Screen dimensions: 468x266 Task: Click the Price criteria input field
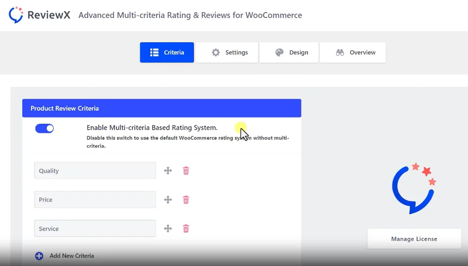95,199
